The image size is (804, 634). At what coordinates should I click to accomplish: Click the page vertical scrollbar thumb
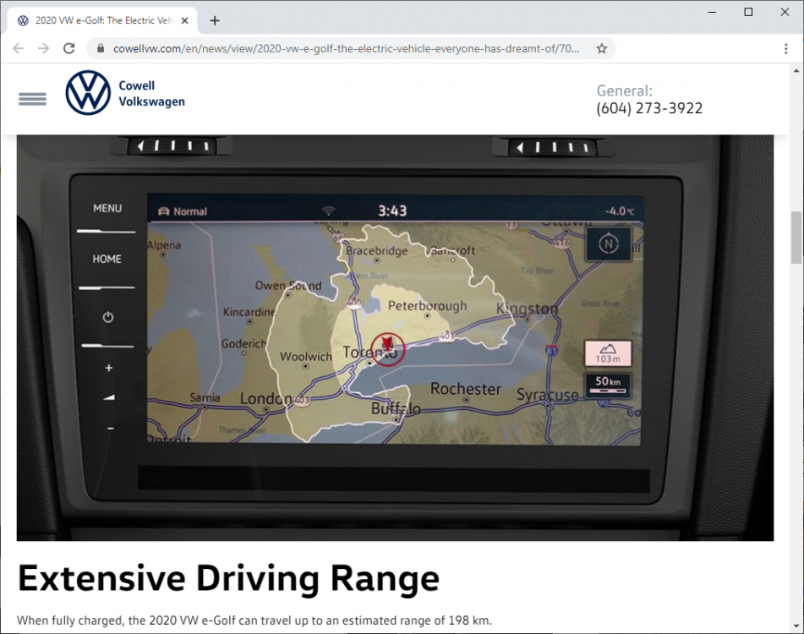pos(796,238)
